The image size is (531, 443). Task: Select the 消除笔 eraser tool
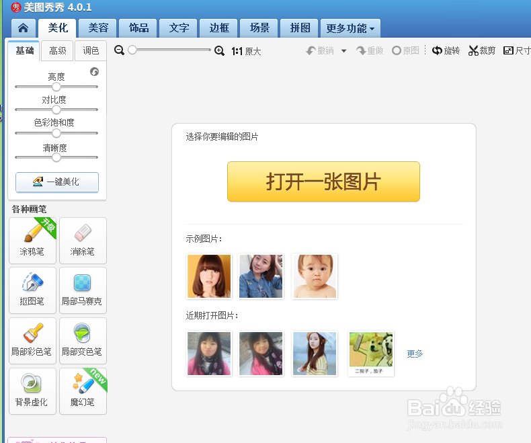click(x=83, y=241)
